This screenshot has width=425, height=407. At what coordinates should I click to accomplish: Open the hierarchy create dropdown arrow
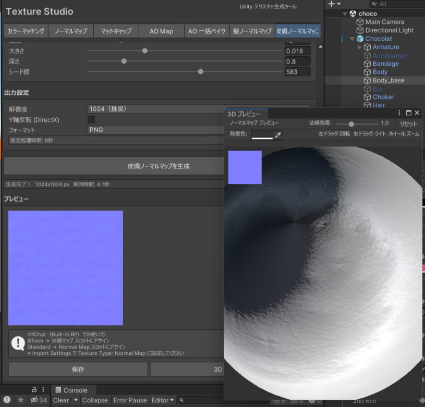click(x=339, y=4)
